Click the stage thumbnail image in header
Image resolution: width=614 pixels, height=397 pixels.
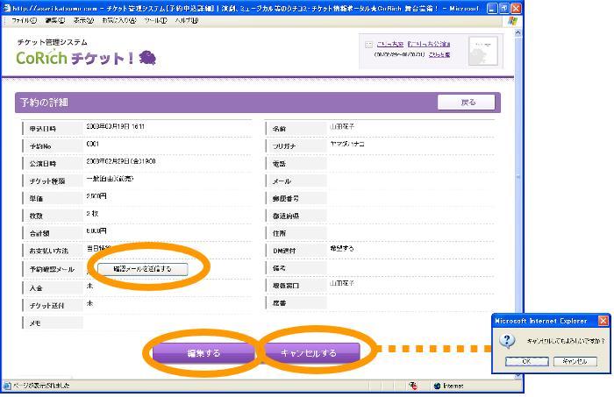coord(482,50)
